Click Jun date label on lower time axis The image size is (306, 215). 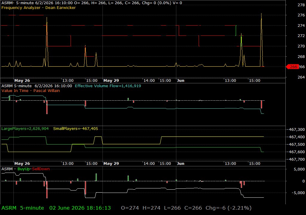coord(180,164)
